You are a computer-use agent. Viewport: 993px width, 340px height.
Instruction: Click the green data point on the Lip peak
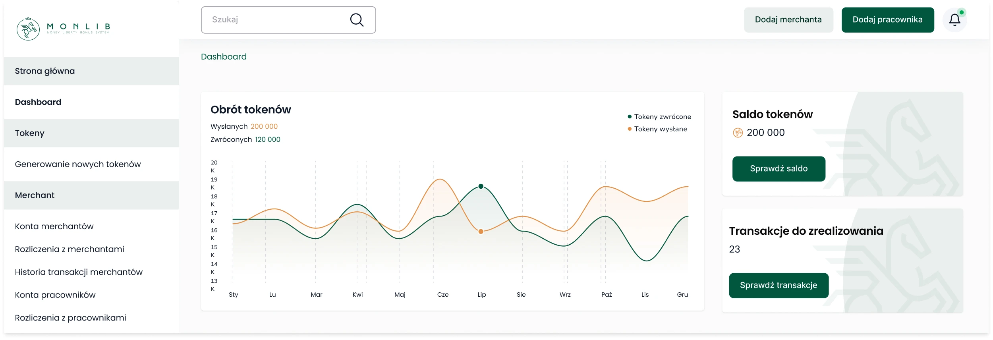(x=481, y=186)
